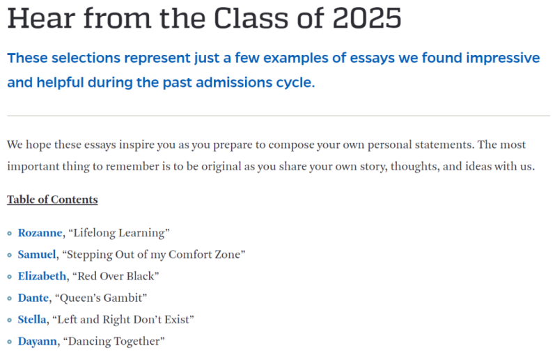This screenshot has width=555, height=356.
Task: Click the horizontal divider under the subtitle
Action: (279, 116)
